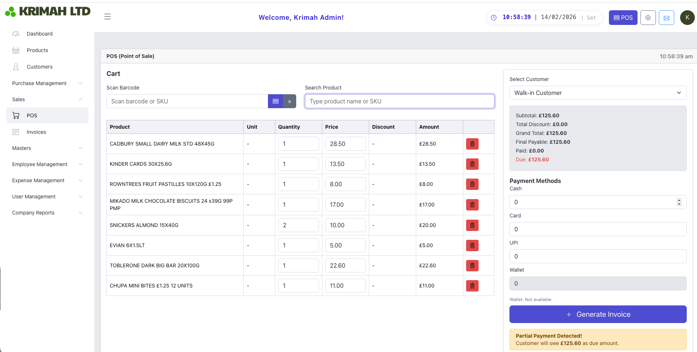Image resolution: width=697 pixels, height=352 pixels.
Task: Collapse the Sales menu section
Action: (80, 99)
